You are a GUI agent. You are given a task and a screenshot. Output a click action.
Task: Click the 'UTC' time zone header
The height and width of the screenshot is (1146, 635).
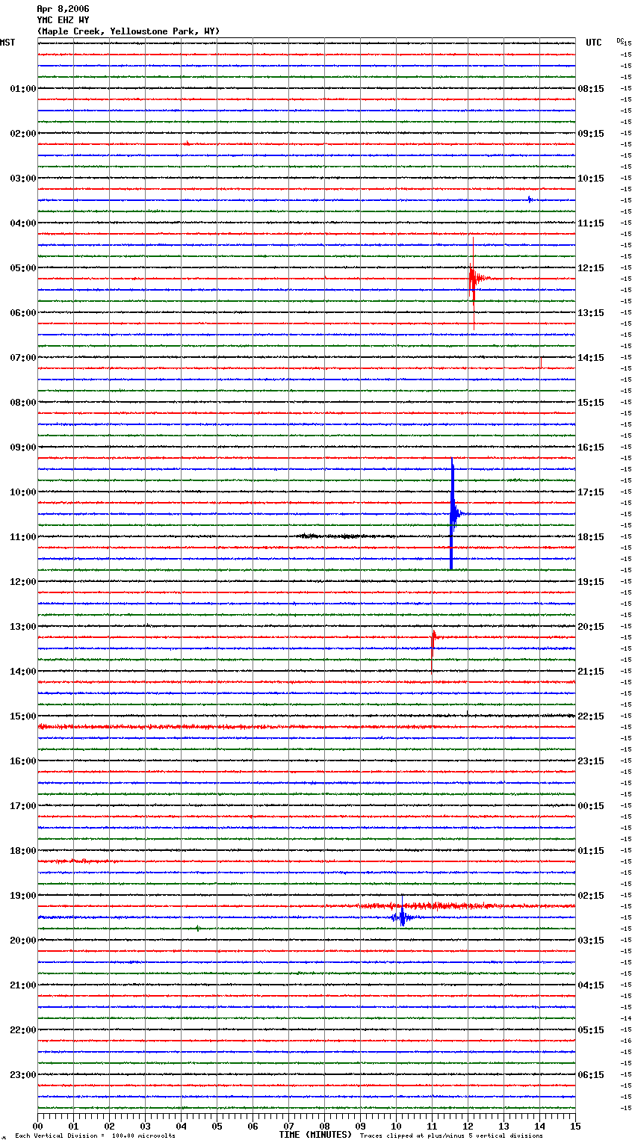coord(593,43)
